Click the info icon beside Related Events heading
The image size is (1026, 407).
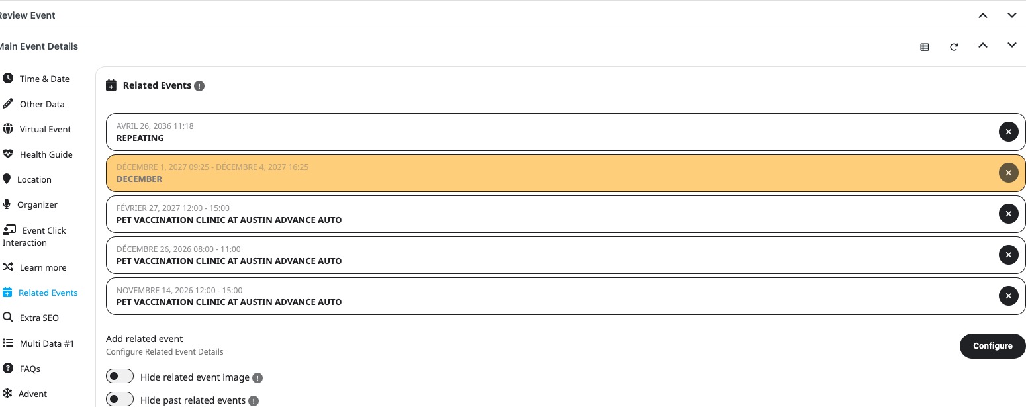tap(199, 86)
